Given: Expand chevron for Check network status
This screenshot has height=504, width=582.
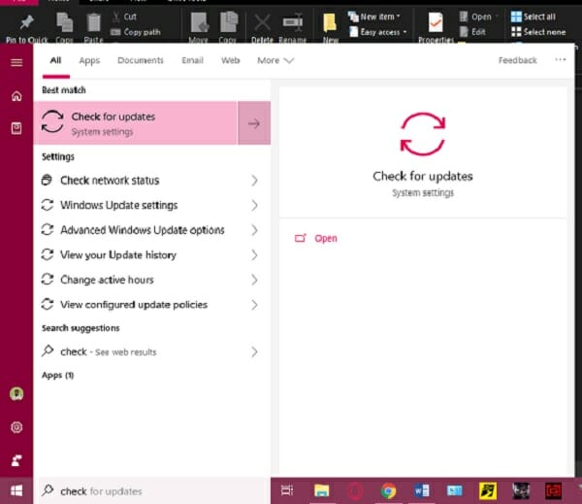Looking at the screenshot, I should 254,181.
